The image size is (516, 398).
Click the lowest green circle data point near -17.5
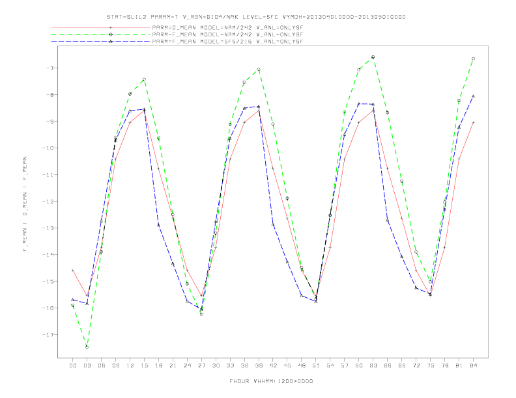click(87, 347)
